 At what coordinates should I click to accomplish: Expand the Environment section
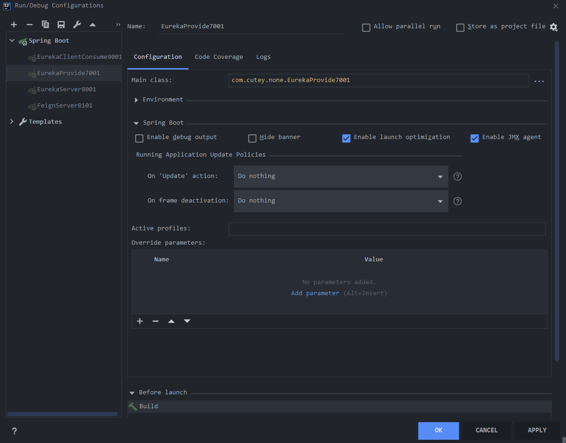tap(136, 100)
